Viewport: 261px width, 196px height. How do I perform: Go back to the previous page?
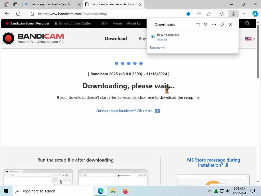tap(7, 14)
